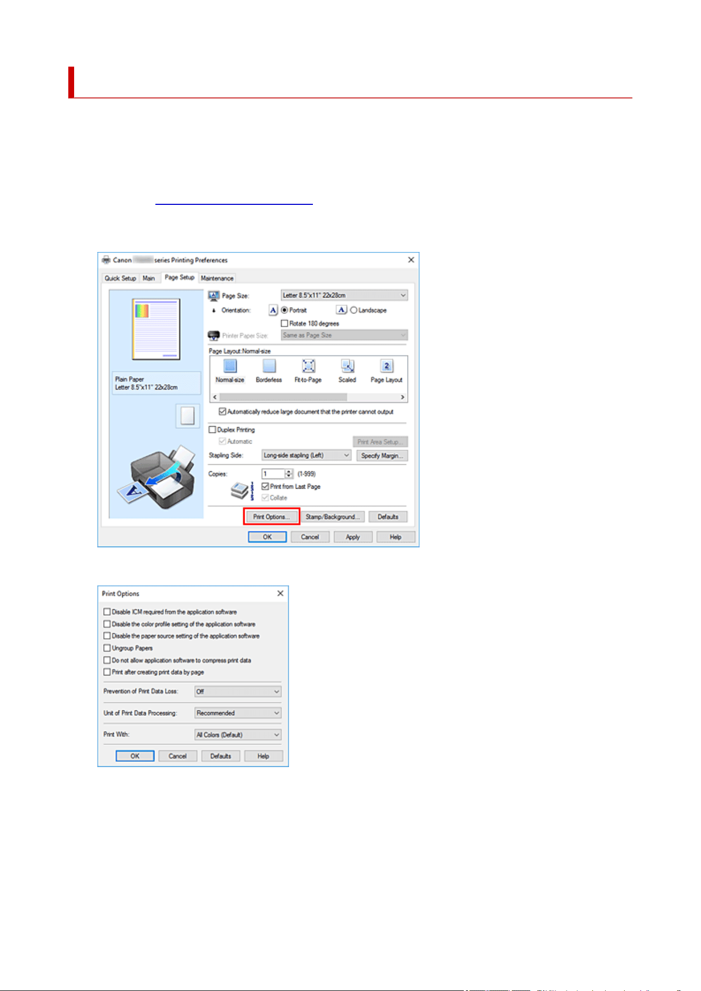Open the Printer Paper Size dropdown
701x991 pixels.
pyautogui.click(x=344, y=335)
